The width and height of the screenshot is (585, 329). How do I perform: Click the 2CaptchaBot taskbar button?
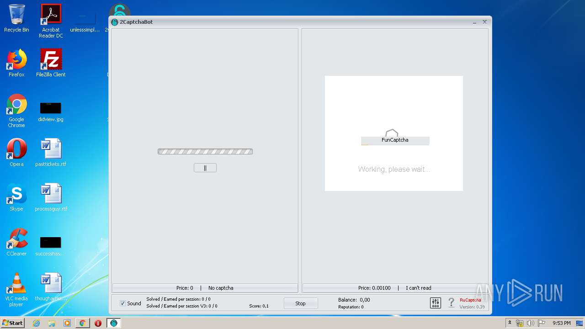113,323
